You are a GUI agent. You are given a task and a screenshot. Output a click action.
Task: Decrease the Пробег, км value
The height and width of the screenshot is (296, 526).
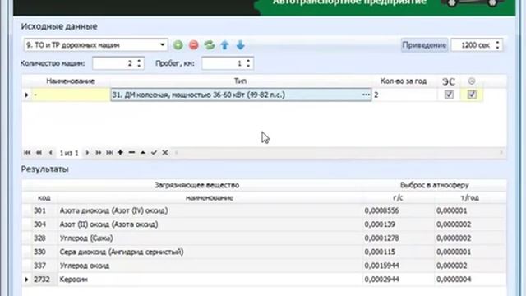click(x=248, y=66)
